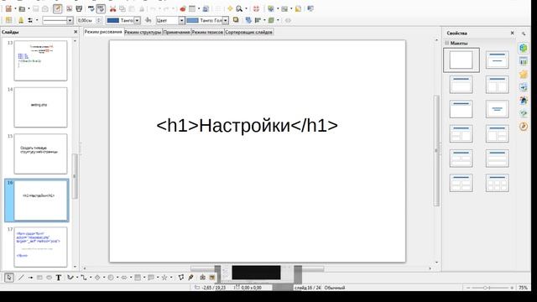This screenshot has width=537, height=302.
Task: Select the Line drawing tool
Action: [x=21, y=278]
